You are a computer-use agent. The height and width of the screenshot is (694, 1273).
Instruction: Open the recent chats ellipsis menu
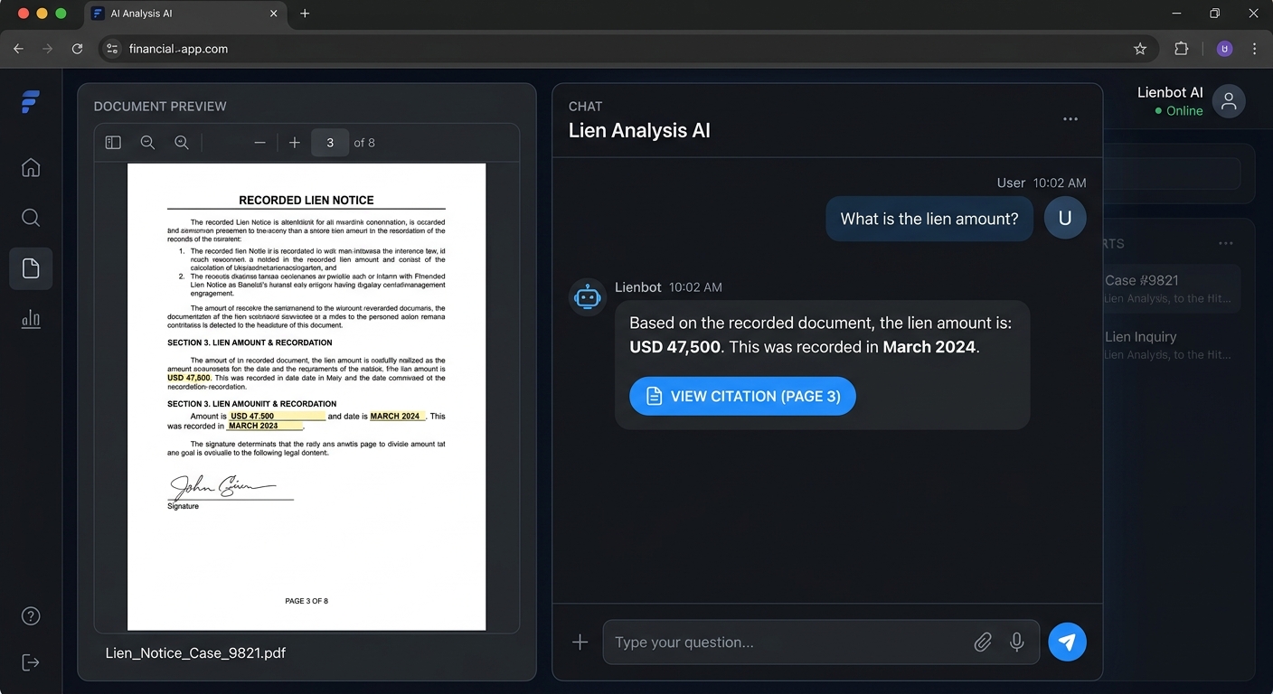tap(1225, 242)
